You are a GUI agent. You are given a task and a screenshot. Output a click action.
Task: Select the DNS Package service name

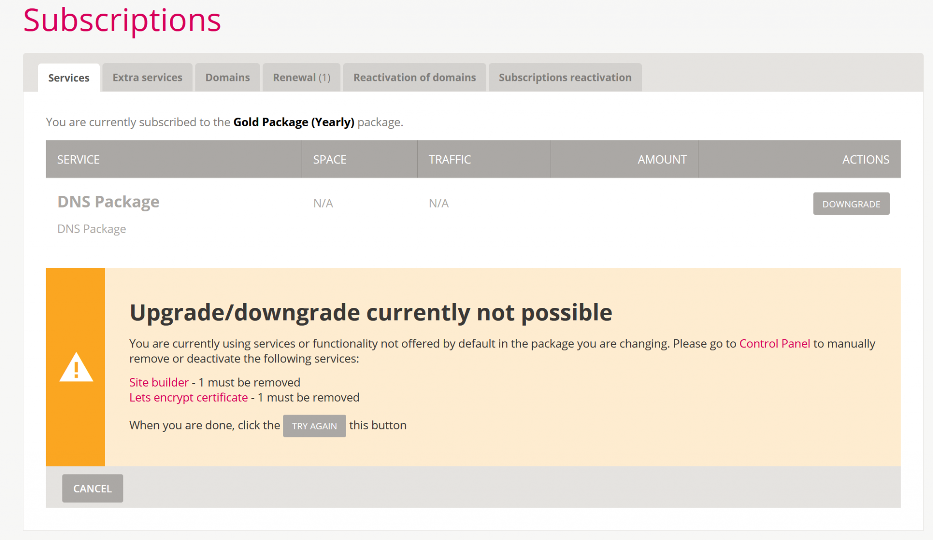pyautogui.click(x=108, y=202)
